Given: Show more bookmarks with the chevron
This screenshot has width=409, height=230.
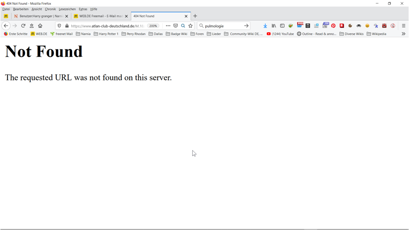Looking at the screenshot, I should (x=403, y=34).
